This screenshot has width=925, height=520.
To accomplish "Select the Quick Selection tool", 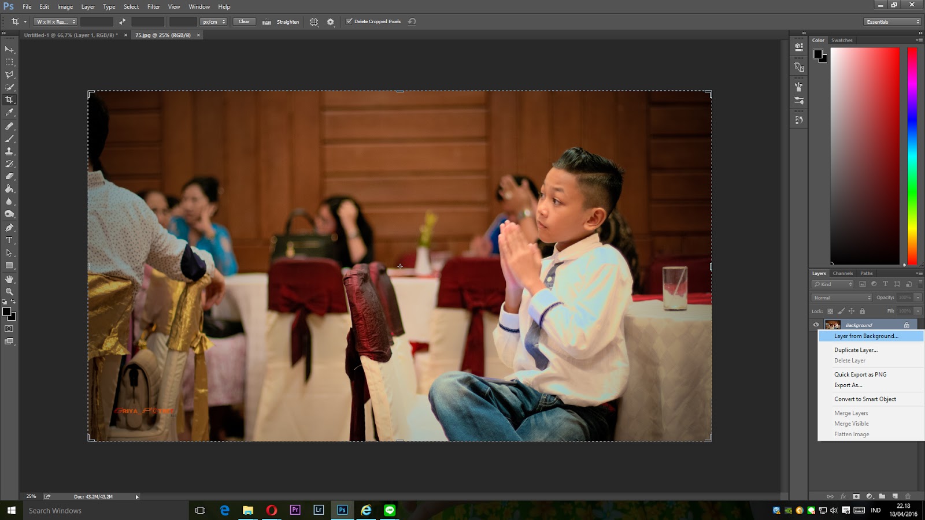I will click(9, 87).
